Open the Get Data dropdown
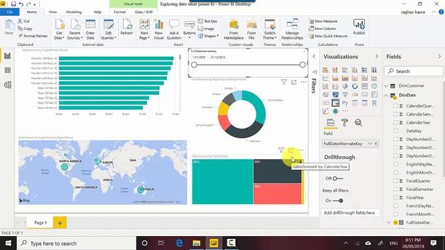The image size is (445, 250). [x=59, y=29]
